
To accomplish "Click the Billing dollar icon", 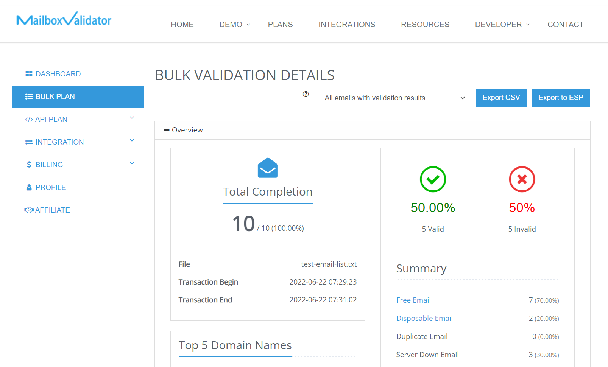I will click(x=29, y=165).
